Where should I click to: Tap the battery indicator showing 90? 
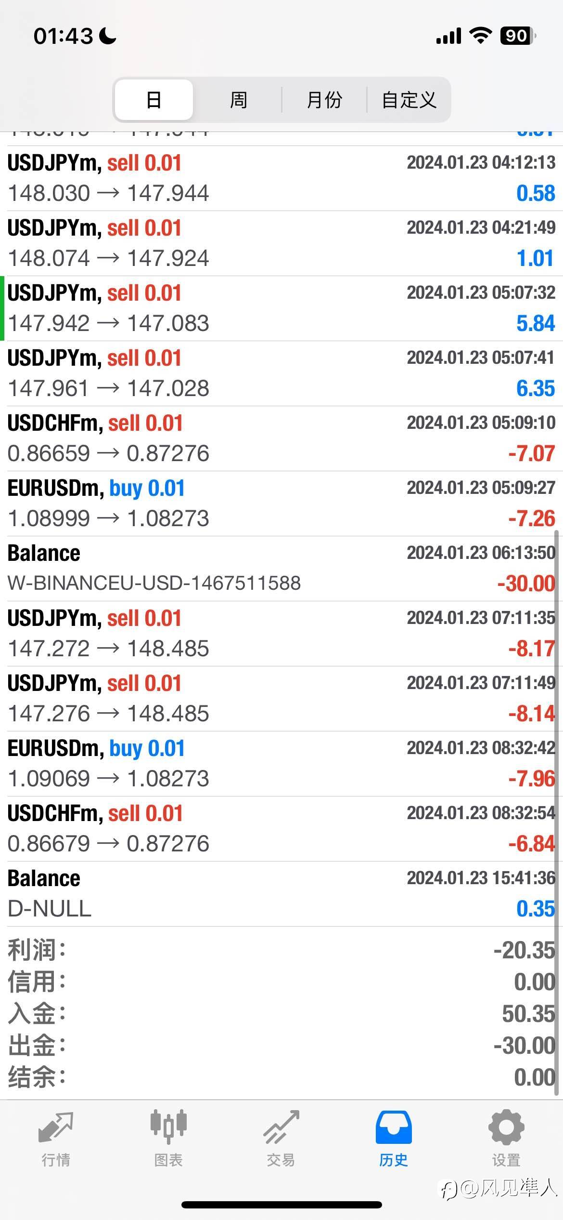(x=518, y=36)
